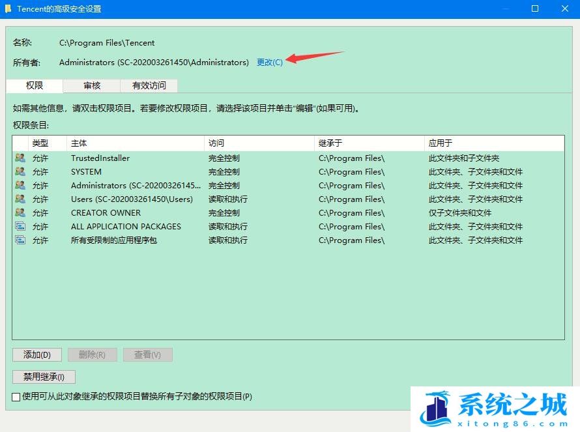Click the owner name Administrators (SC-202003261450\Administrators)
This screenshot has width=580, height=432.
coord(154,62)
